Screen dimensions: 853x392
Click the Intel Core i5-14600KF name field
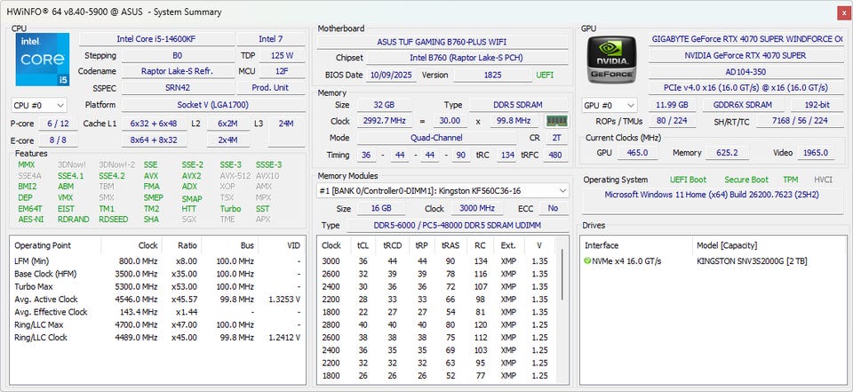coord(155,39)
